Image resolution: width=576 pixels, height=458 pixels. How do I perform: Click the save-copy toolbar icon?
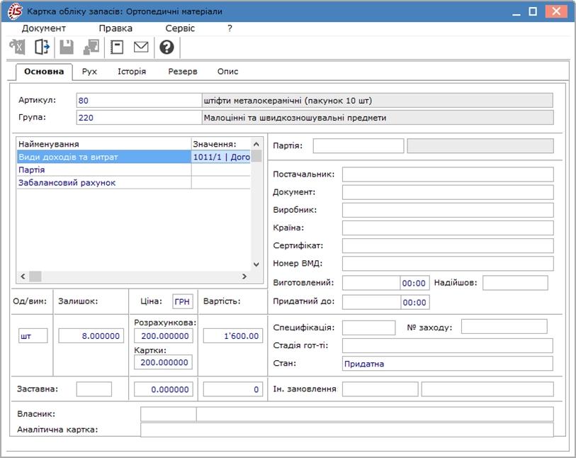[x=91, y=47]
